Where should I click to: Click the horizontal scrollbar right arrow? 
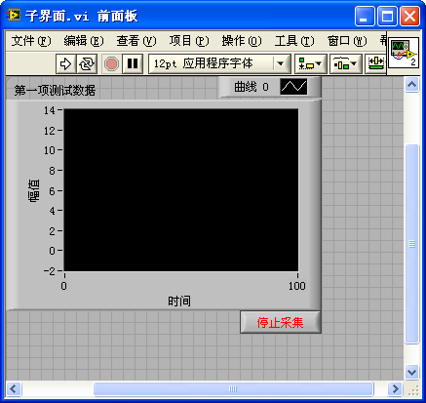[395, 388]
